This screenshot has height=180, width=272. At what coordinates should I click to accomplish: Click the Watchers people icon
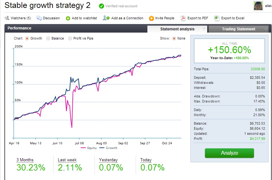pos(7,18)
